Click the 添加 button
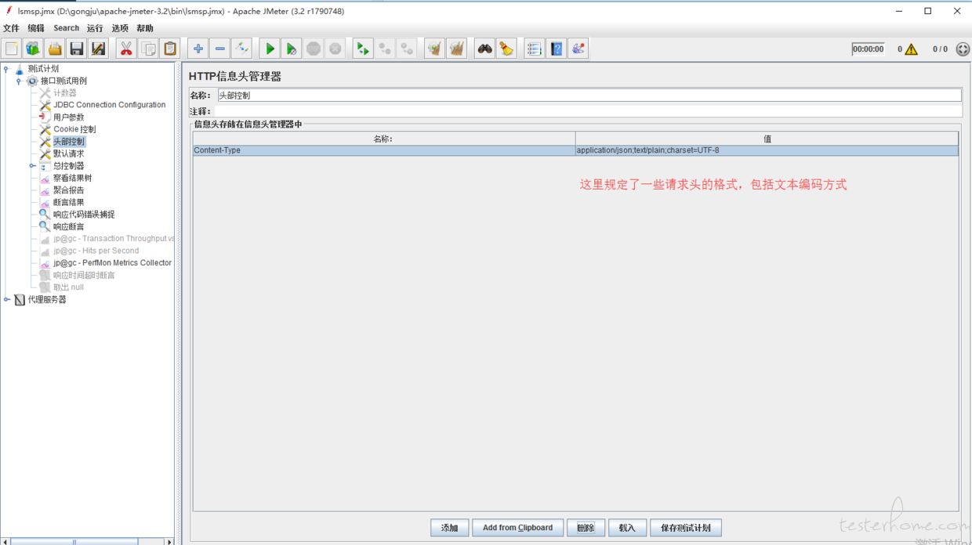This screenshot has height=545, width=972. click(x=450, y=528)
